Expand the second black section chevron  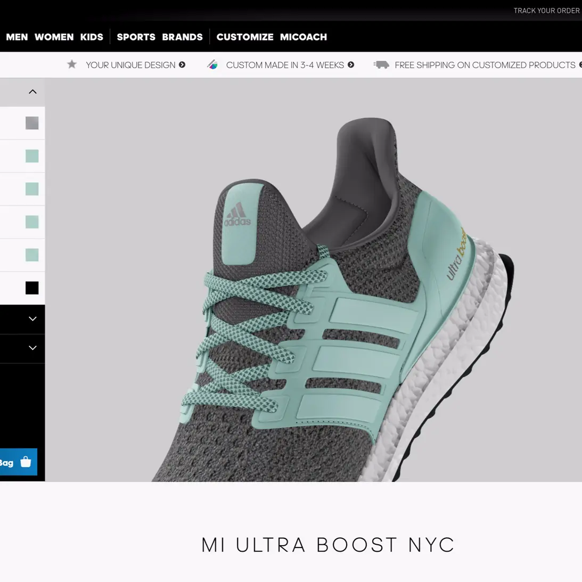(x=32, y=348)
